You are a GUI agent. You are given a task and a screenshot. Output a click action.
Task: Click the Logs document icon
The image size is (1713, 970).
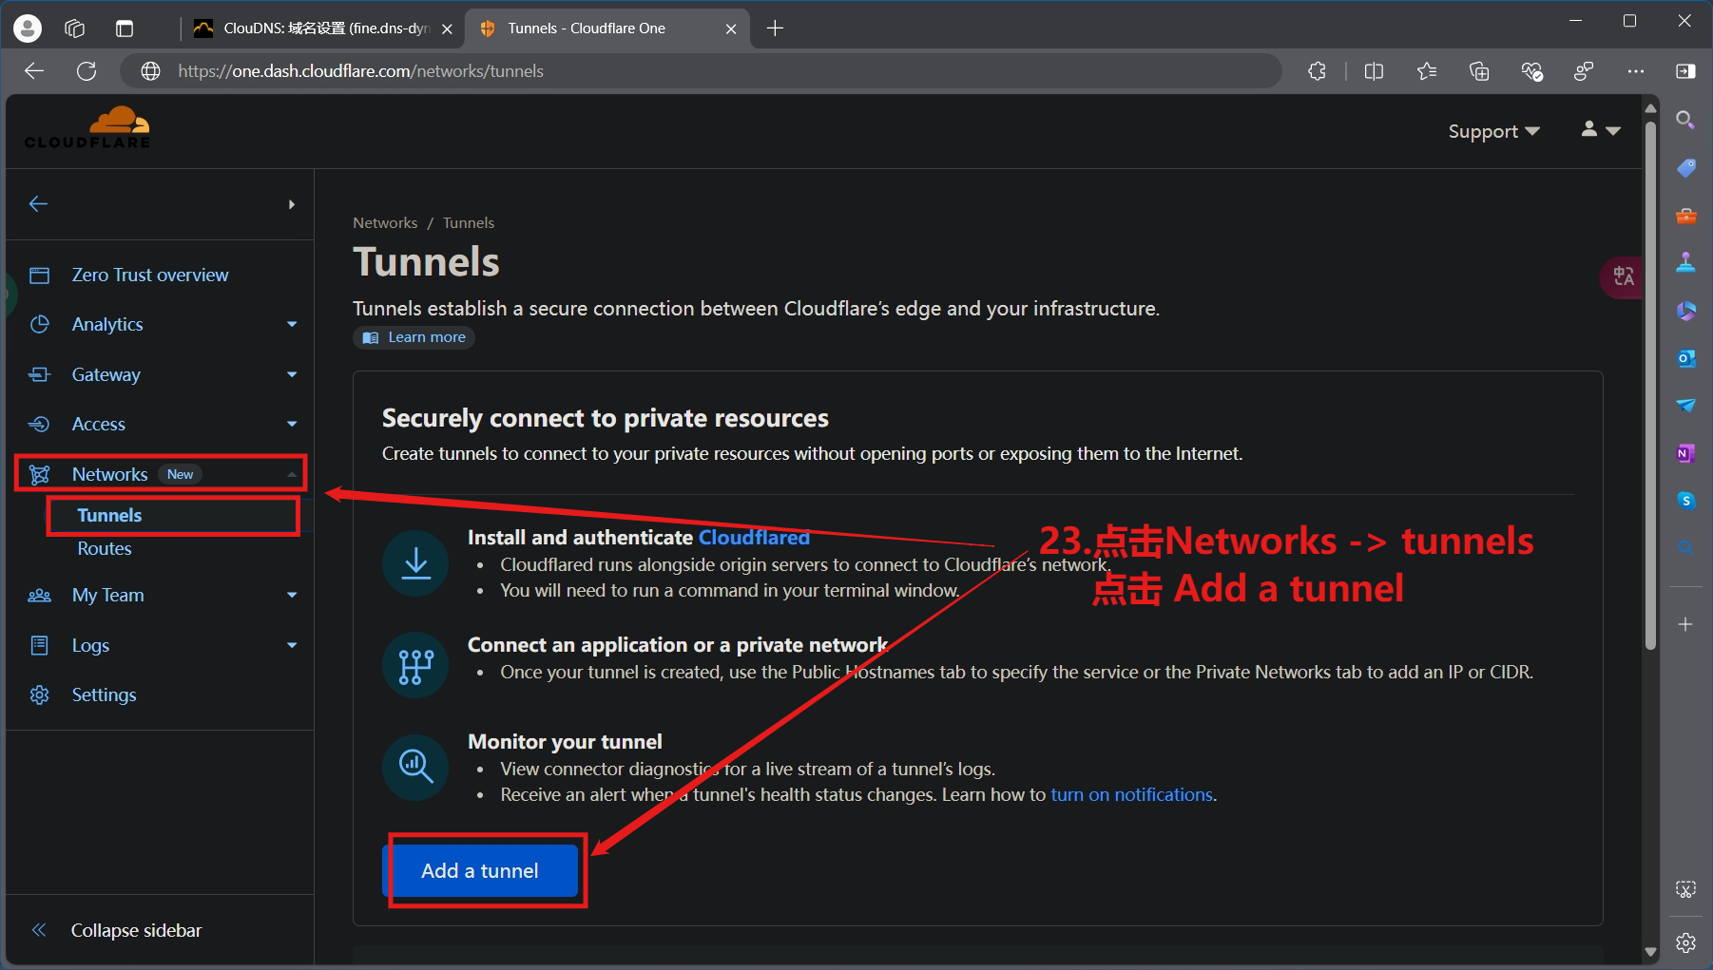point(39,645)
